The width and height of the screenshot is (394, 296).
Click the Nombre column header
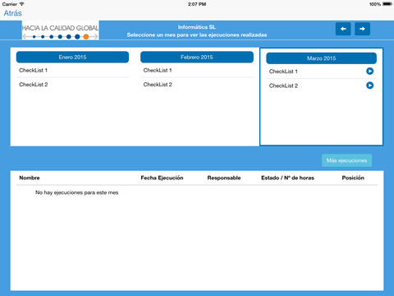(x=30, y=178)
